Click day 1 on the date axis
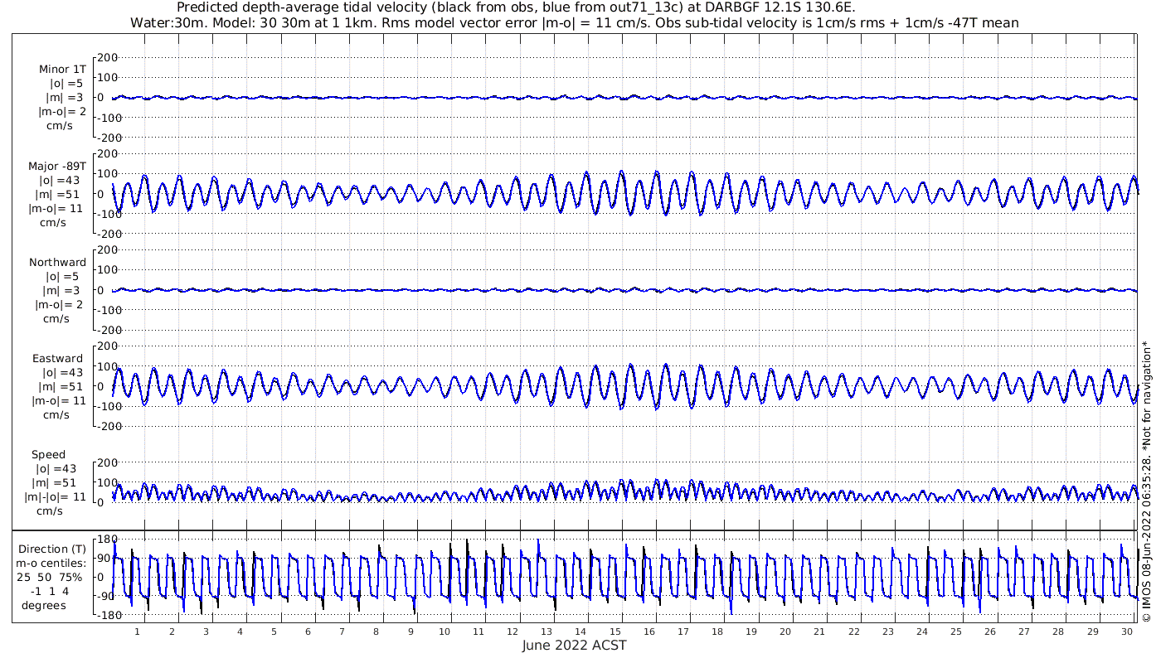The image size is (1161, 663). click(138, 632)
